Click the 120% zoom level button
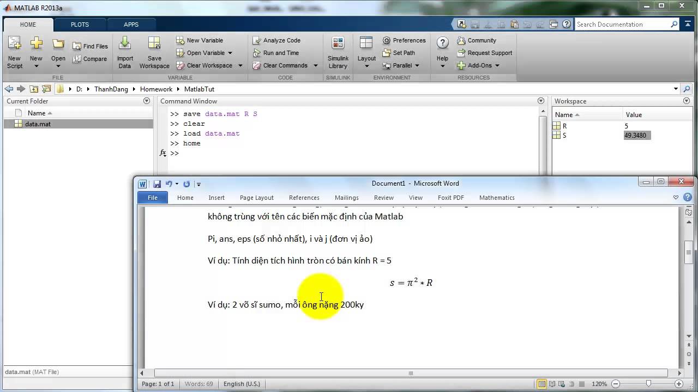The image size is (698, 392). pos(599,384)
